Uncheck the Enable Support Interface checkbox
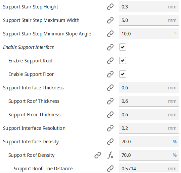This screenshot has width=181, height=173. coord(123,47)
